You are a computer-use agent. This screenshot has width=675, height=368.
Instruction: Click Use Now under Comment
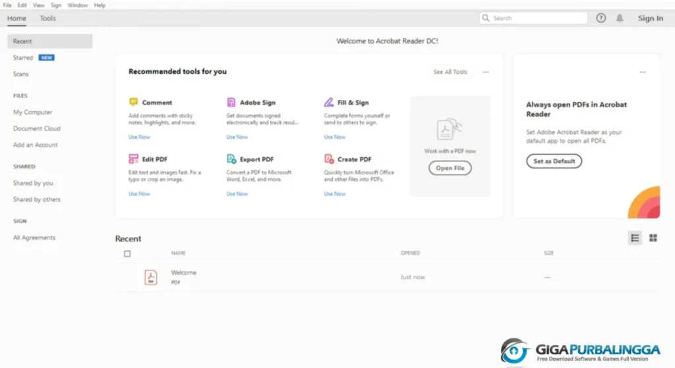coord(139,137)
